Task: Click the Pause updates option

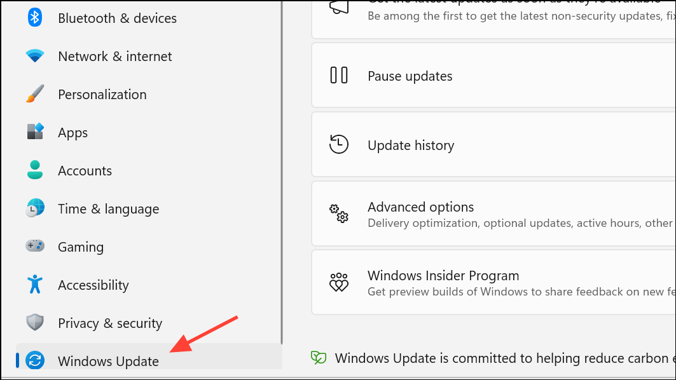Action: pyautogui.click(x=493, y=76)
